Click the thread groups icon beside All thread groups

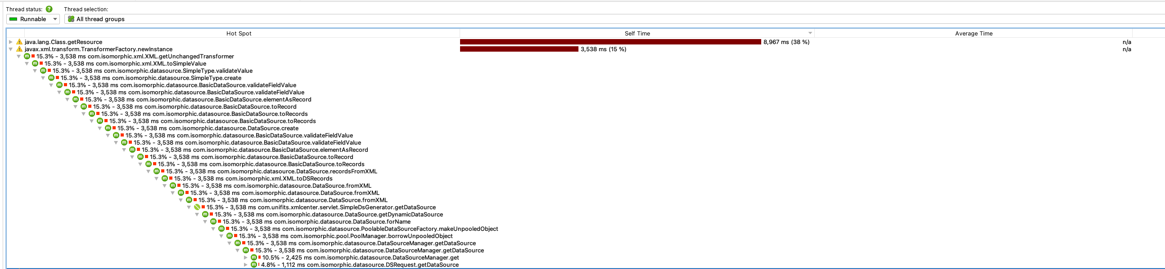(x=71, y=19)
